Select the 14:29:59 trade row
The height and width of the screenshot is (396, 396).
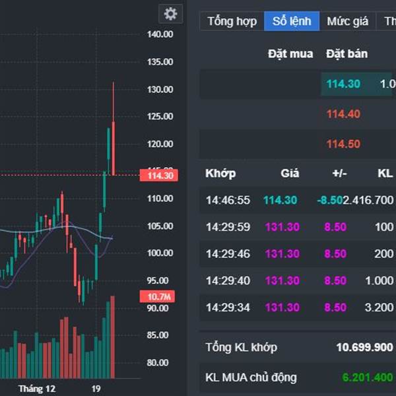pyautogui.click(x=297, y=227)
